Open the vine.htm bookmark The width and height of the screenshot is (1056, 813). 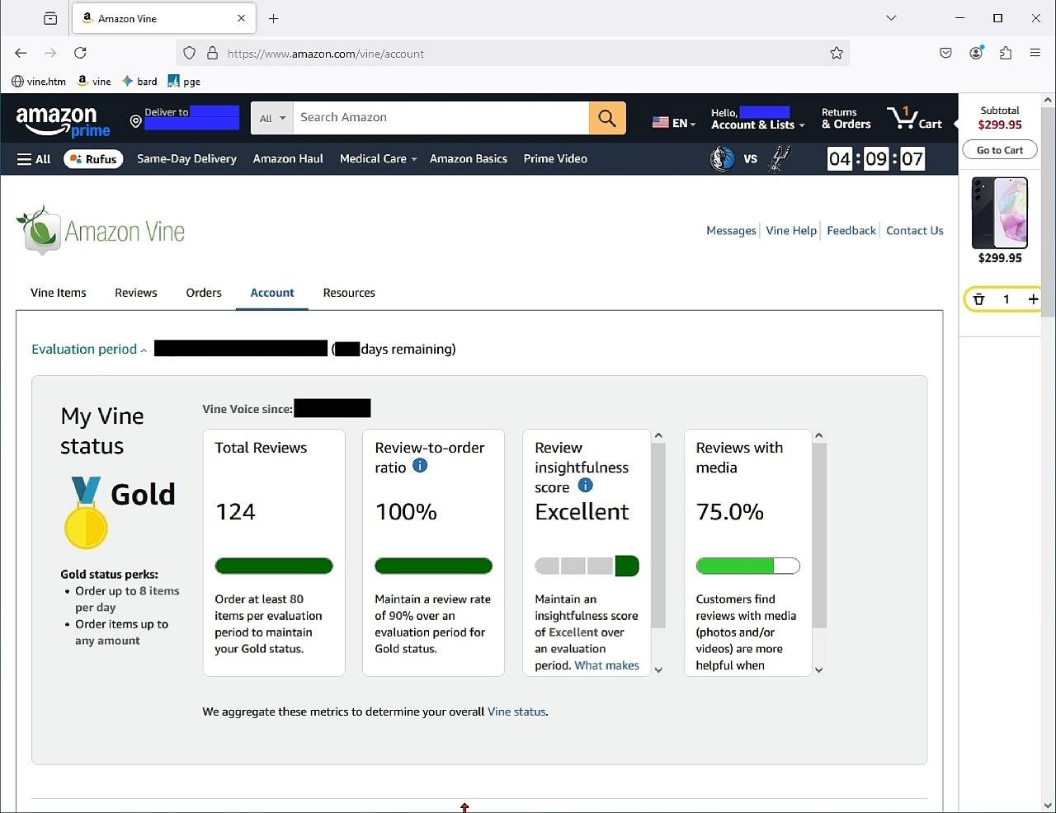39,81
